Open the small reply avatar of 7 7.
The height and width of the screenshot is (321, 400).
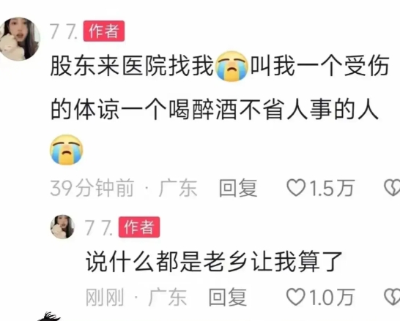tap(62, 227)
